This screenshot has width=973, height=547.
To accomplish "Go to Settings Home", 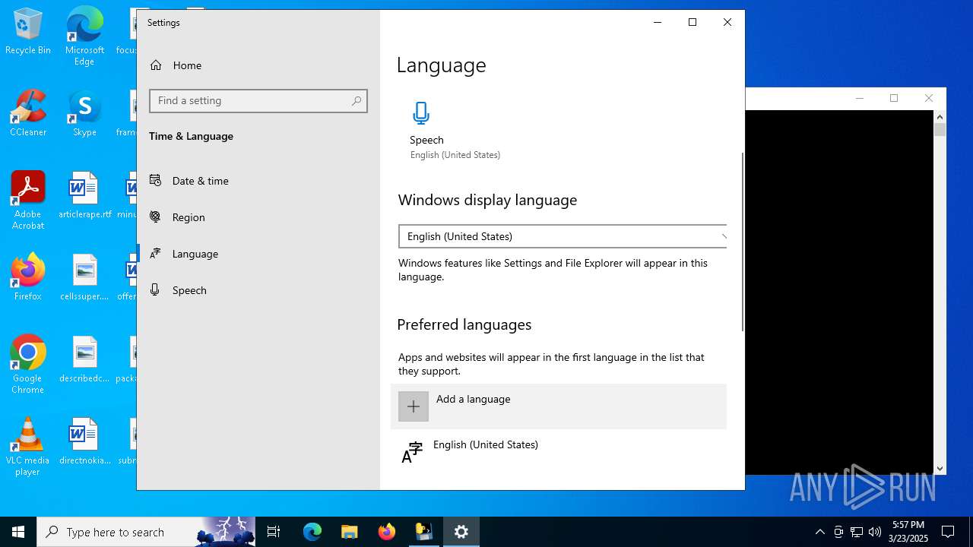I will click(x=186, y=65).
